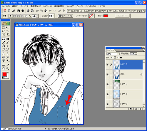Viewport: 147px width, 131px height.
Task: Click the Cut scissors icon in toolbar
Action: pyautogui.click(x=37, y=11)
